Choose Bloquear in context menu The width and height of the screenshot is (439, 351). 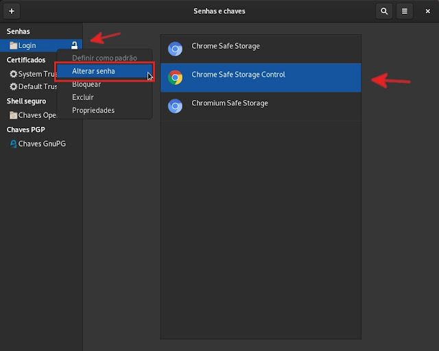coord(105,84)
